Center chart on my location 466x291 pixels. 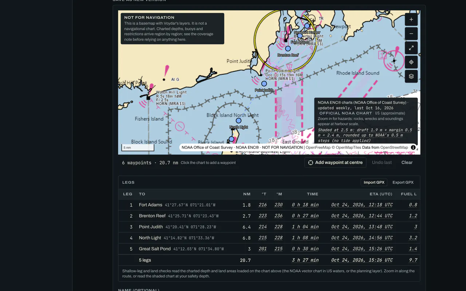coord(411,62)
